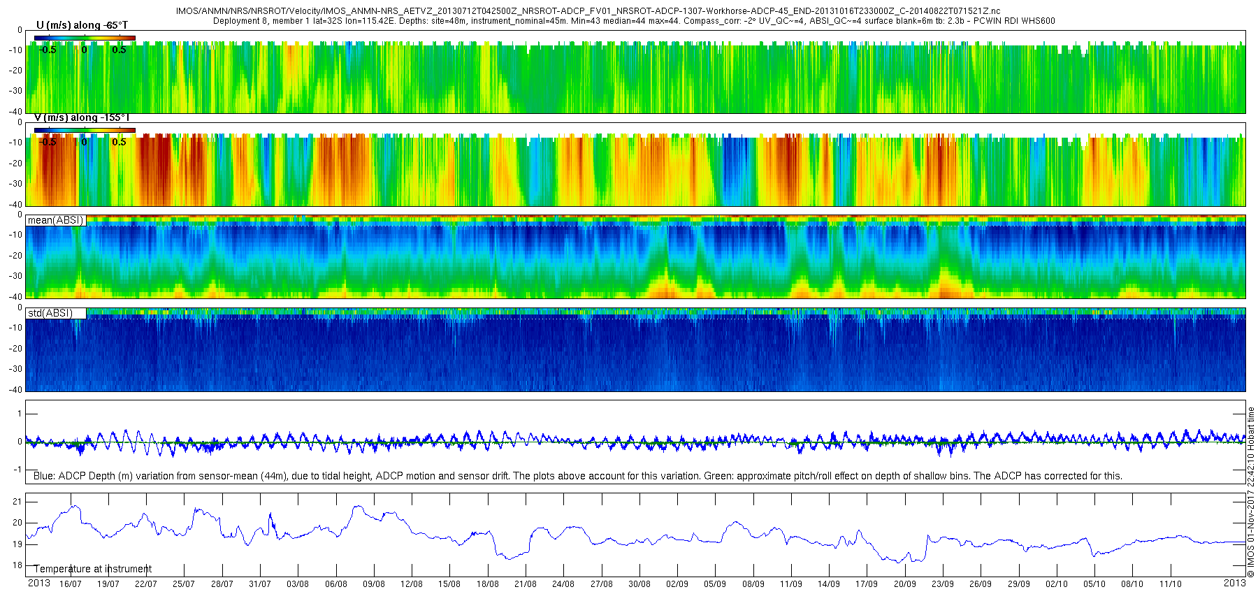Click the U velocity color scale bar
1258x594 pixels.
[x=85, y=38]
